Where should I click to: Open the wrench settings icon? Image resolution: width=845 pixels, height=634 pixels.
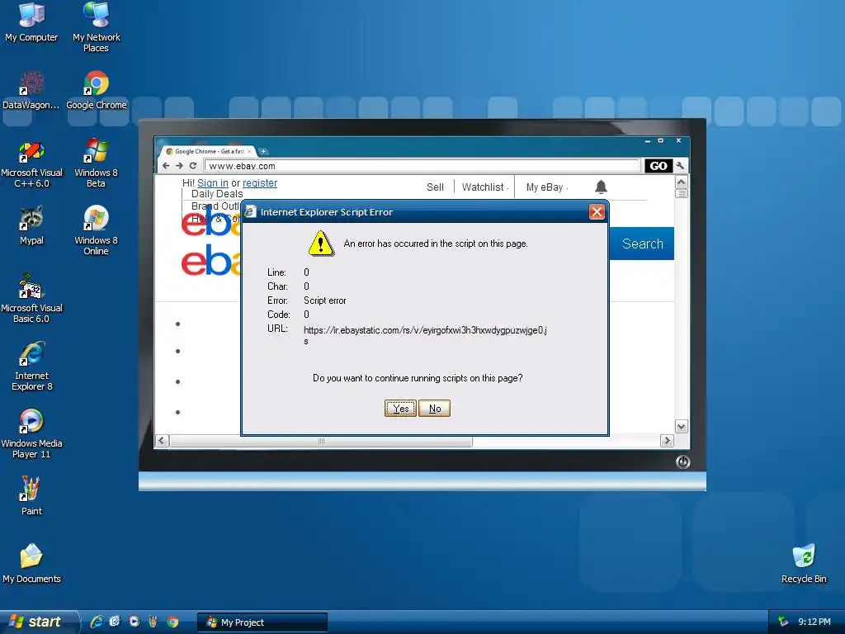click(680, 165)
